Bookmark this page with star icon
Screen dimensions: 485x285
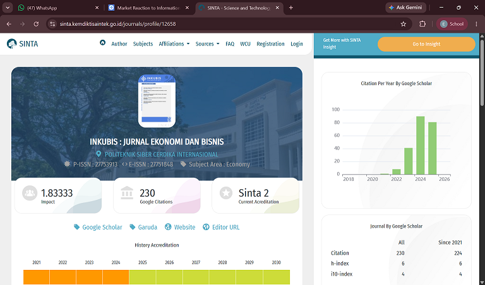[x=404, y=24]
